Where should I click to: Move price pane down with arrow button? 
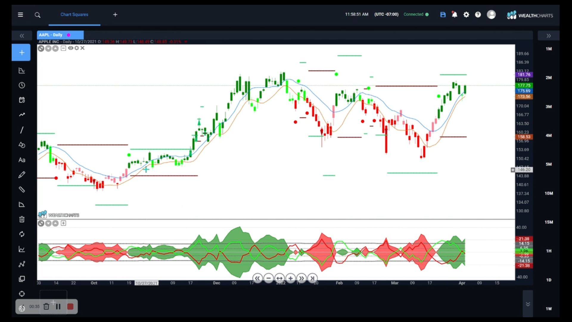point(48,48)
